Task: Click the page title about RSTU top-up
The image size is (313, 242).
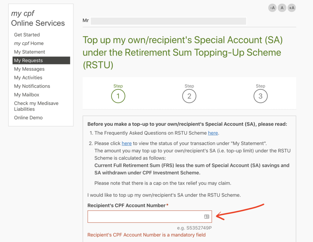Action: click(183, 52)
